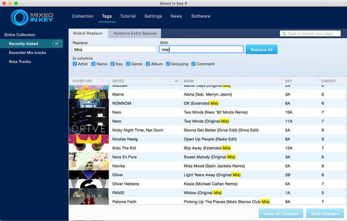Click the Recently Added count badge

tap(57, 44)
